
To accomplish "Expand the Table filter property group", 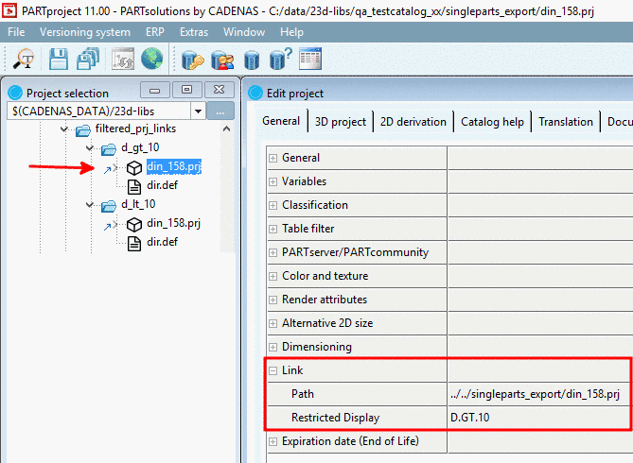I will point(273,229).
